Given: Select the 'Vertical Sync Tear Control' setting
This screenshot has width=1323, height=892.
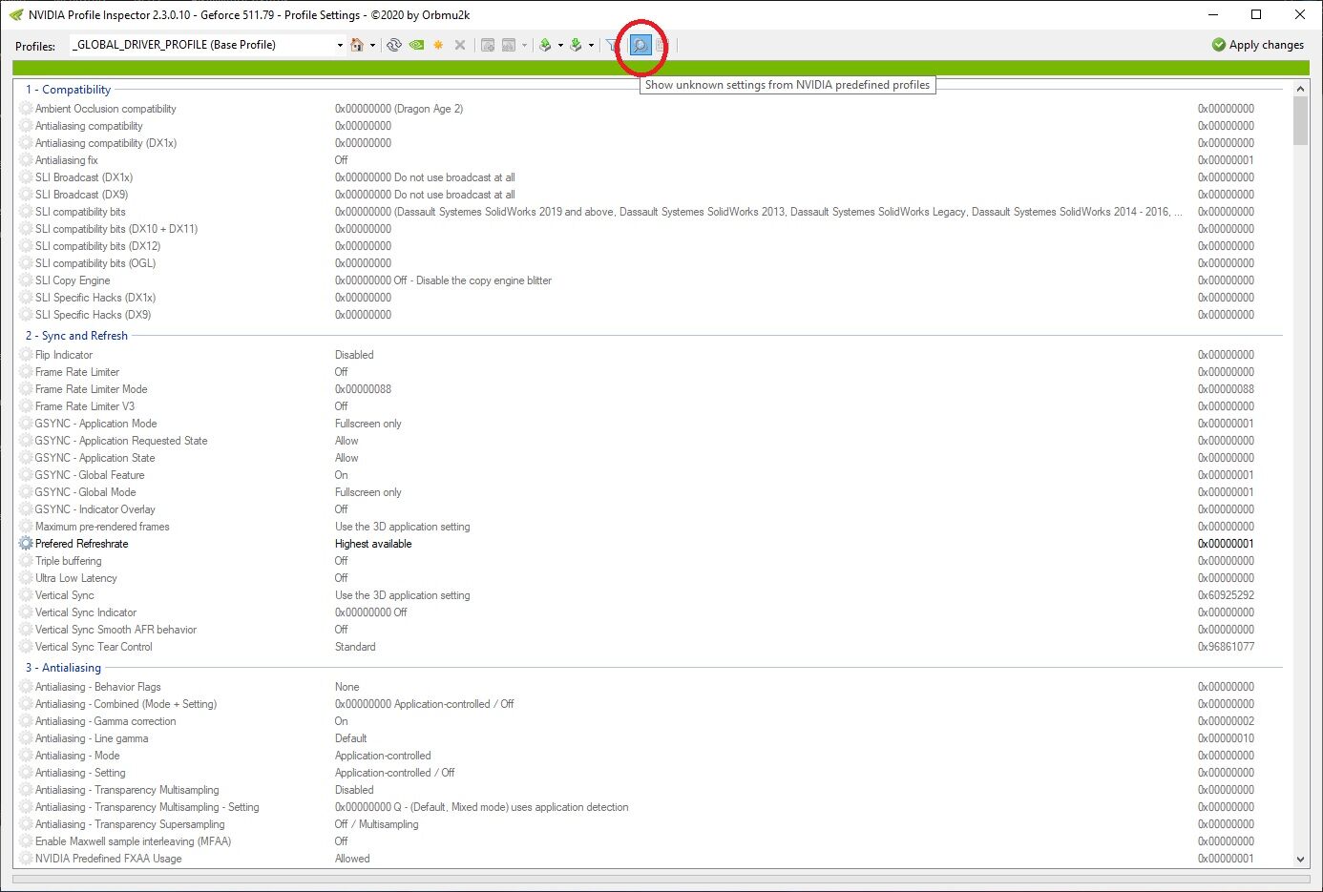Looking at the screenshot, I should click(x=94, y=647).
